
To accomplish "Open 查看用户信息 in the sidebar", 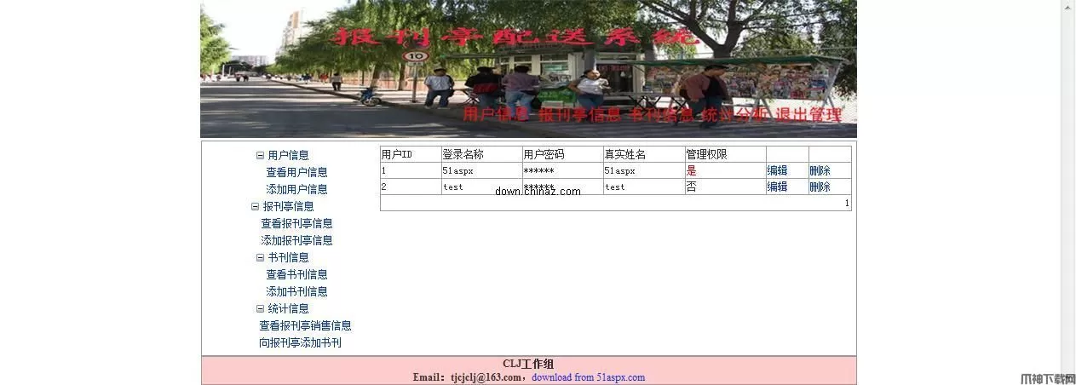I will [x=296, y=172].
